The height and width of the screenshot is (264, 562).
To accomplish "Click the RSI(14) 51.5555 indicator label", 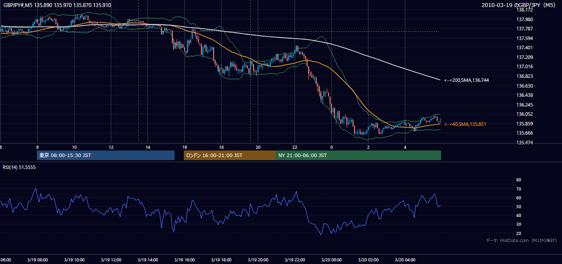I will pos(19,168).
